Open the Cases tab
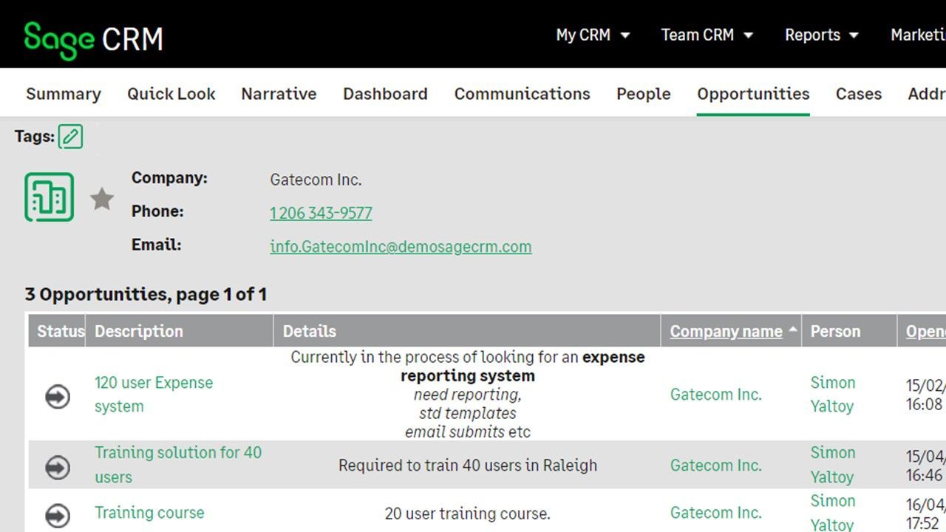Screen dimensions: 946x532 tap(859, 94)
